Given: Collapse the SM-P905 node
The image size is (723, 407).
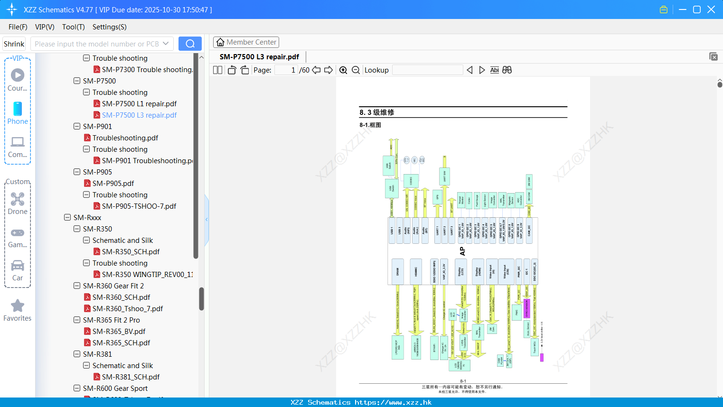Looking at the screenshot, I should click(77, 172).
